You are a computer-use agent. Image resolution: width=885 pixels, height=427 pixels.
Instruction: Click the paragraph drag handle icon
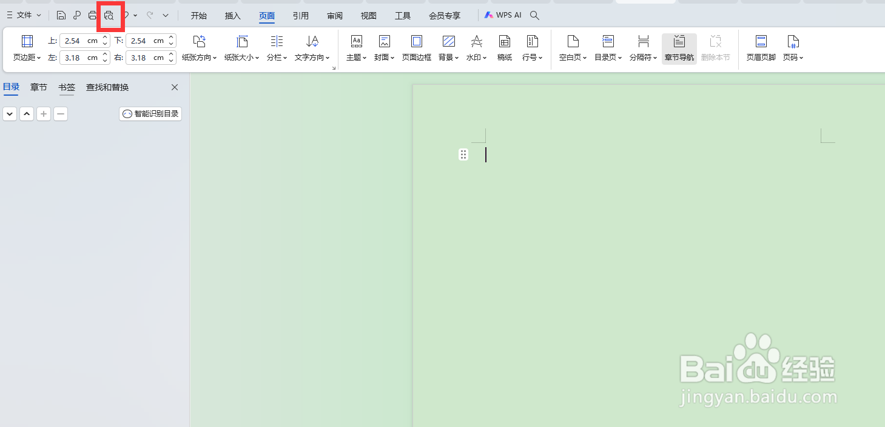(463, 155)
